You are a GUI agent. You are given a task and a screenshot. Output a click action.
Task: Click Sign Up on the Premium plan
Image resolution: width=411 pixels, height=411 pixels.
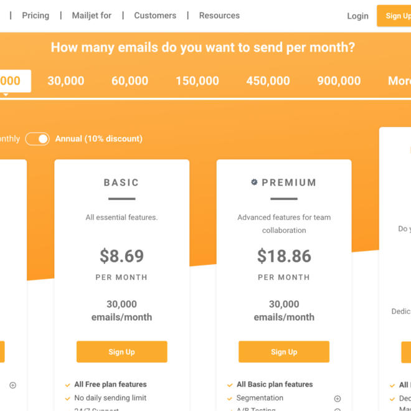pyautogui.click(x=284, y=352)
